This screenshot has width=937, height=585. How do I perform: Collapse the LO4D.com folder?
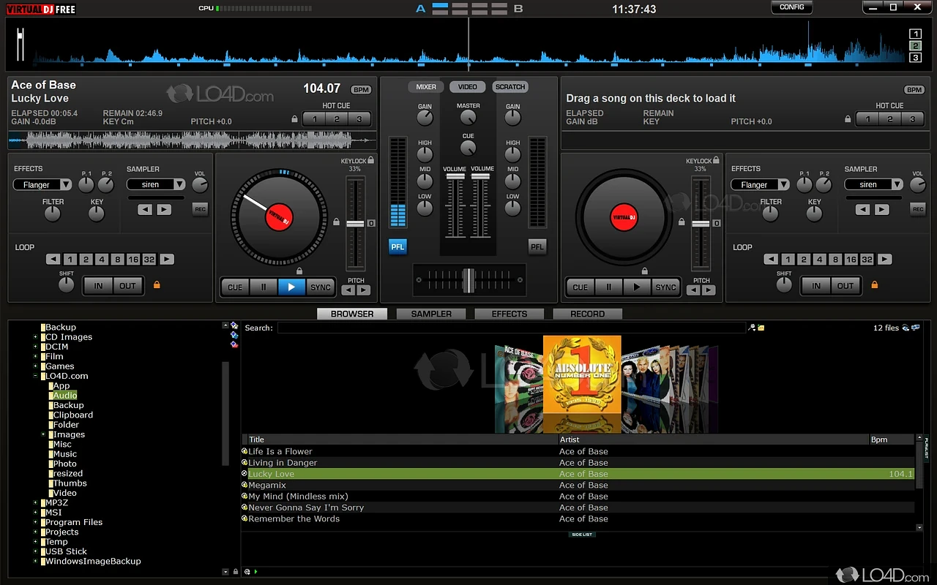pos(35,376)
